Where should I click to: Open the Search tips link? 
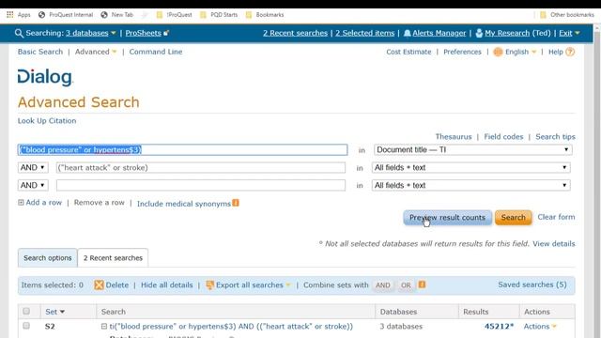(x=555, y=136)
